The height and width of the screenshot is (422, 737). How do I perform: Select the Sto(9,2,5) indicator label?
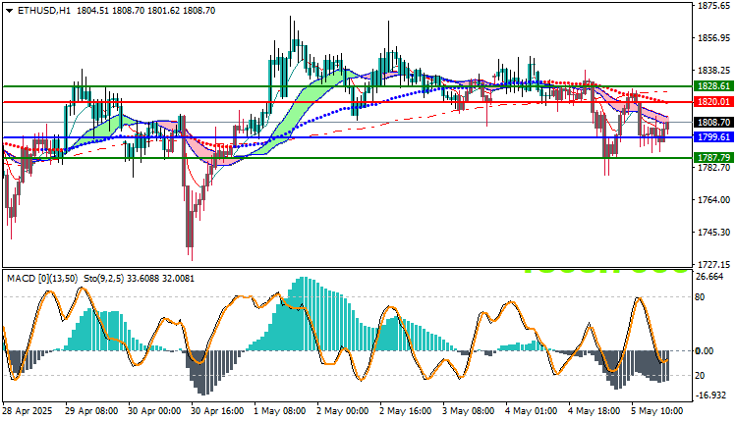(103, 279)
